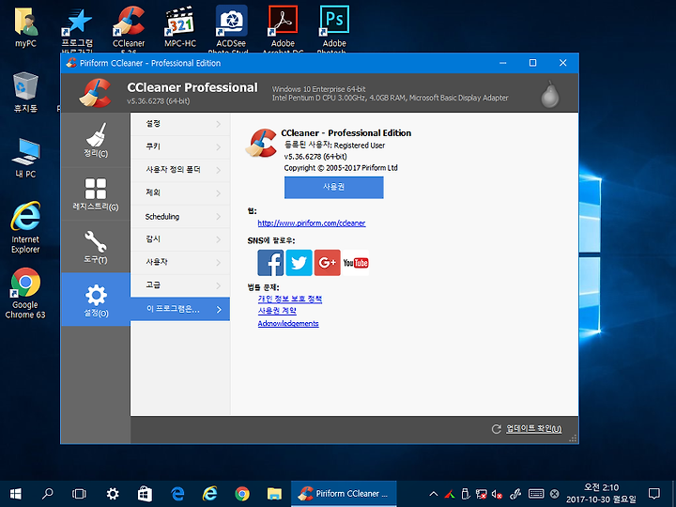Open the Scheduling submenu
The image size is (676, 507).
(x=180, y=217)
